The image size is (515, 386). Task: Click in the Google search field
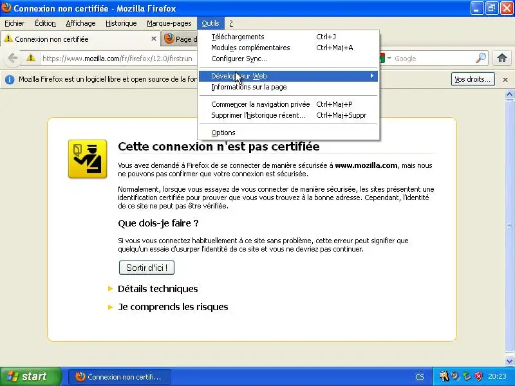point(433,59)
